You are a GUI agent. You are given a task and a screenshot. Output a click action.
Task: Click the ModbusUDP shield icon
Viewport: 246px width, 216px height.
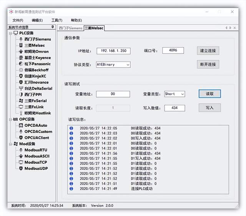tap(21, 168)
